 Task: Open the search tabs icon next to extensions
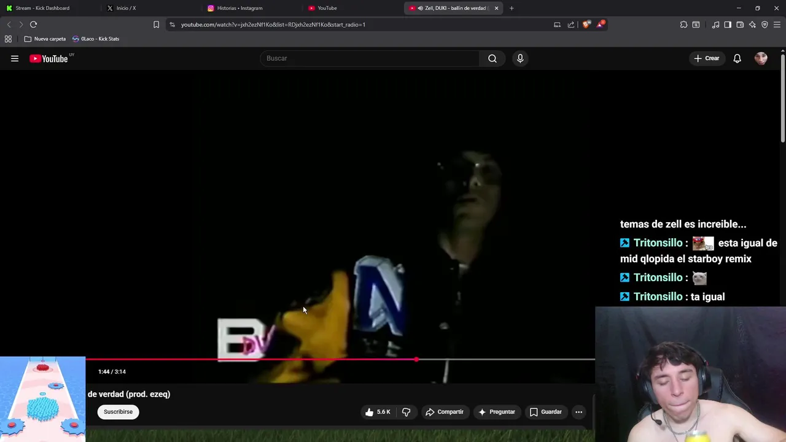(696, 25)
